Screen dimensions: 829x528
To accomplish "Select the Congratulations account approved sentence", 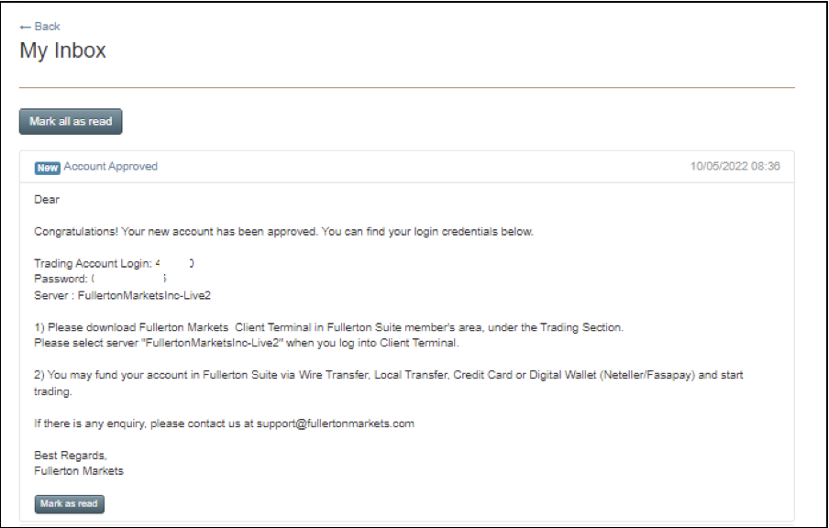I will 284,232.
